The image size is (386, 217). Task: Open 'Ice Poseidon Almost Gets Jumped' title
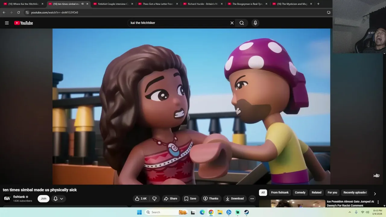tap(350, 203)
